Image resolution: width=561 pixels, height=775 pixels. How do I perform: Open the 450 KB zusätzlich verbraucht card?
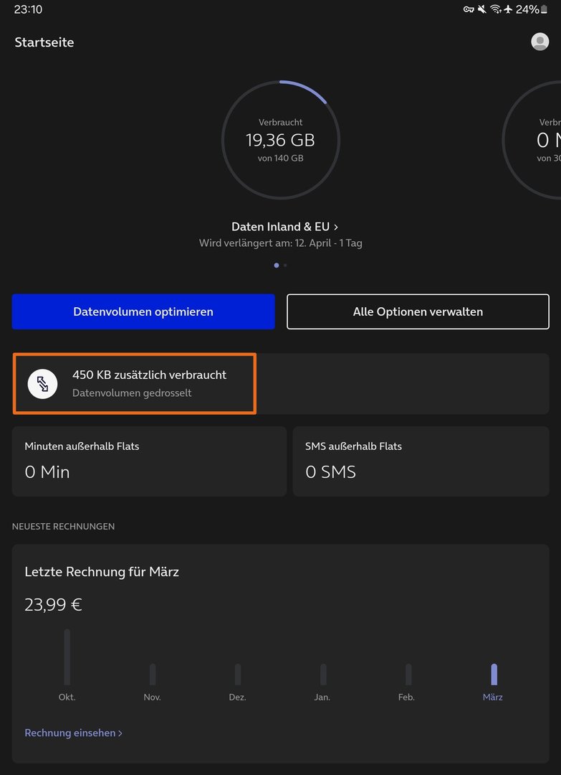149,383
